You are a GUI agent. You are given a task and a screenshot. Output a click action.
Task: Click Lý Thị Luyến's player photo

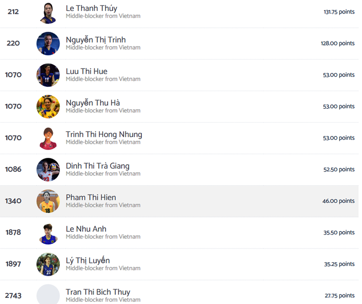click(x=48, y=264)
